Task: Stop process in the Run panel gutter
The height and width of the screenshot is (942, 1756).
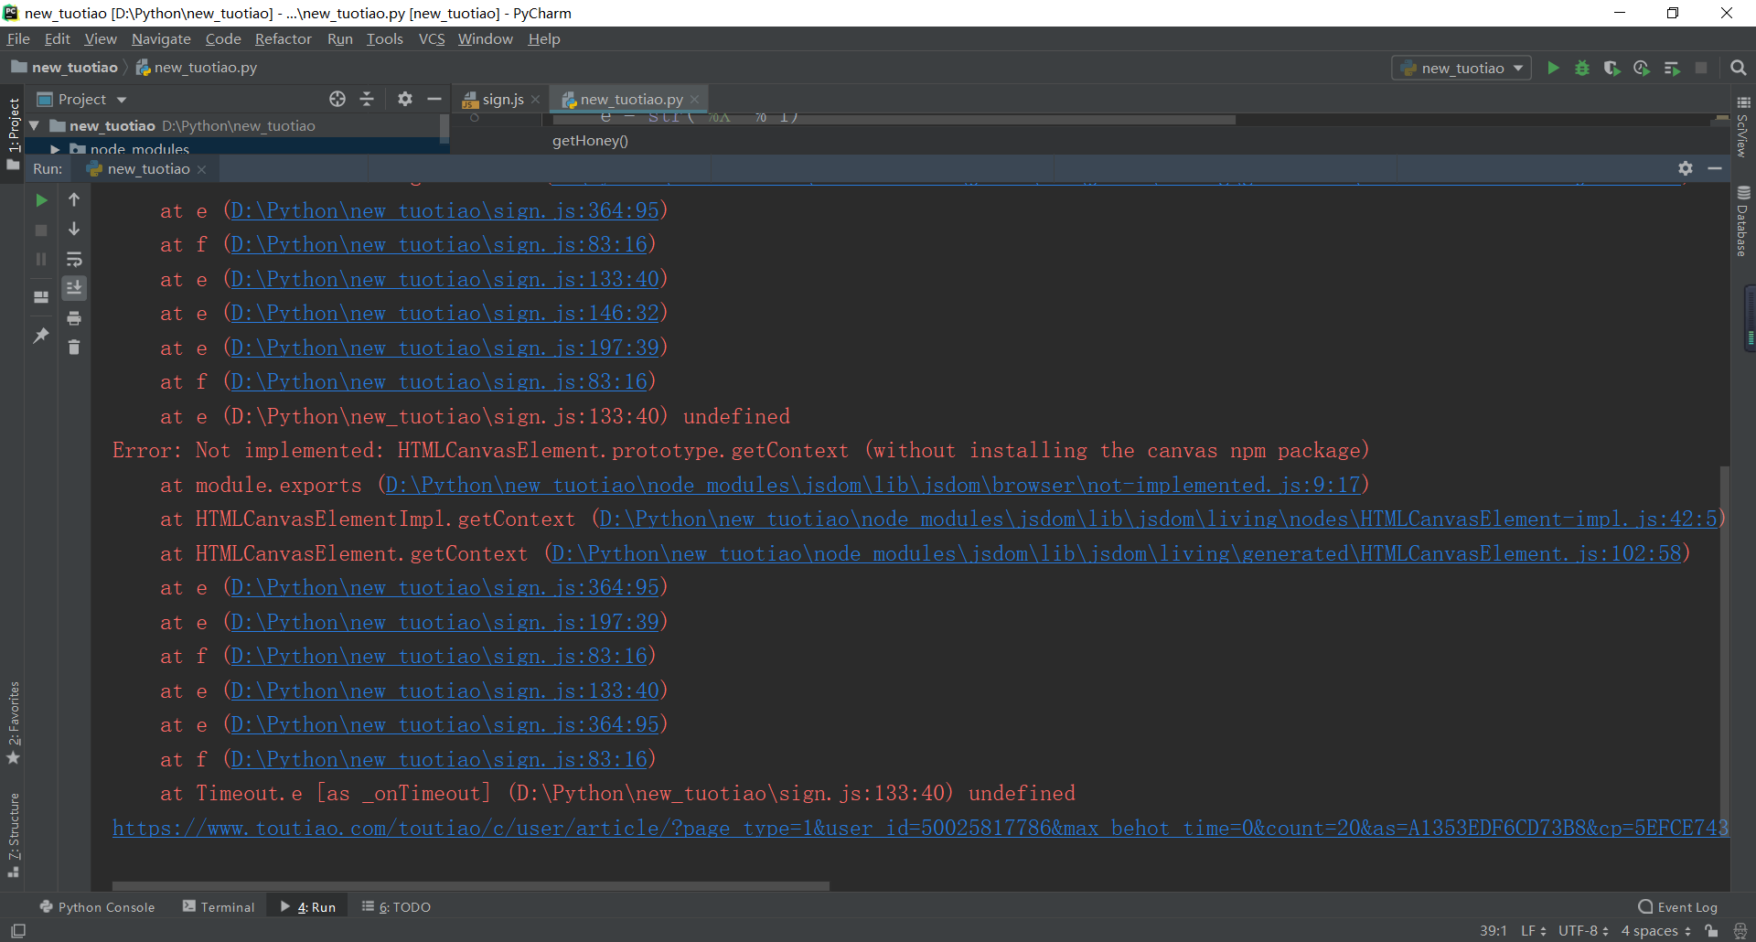Action: pos(41,230)
